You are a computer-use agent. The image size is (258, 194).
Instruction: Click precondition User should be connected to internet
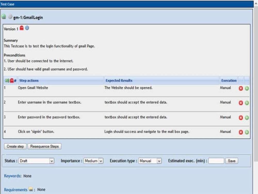click(38, 61)
